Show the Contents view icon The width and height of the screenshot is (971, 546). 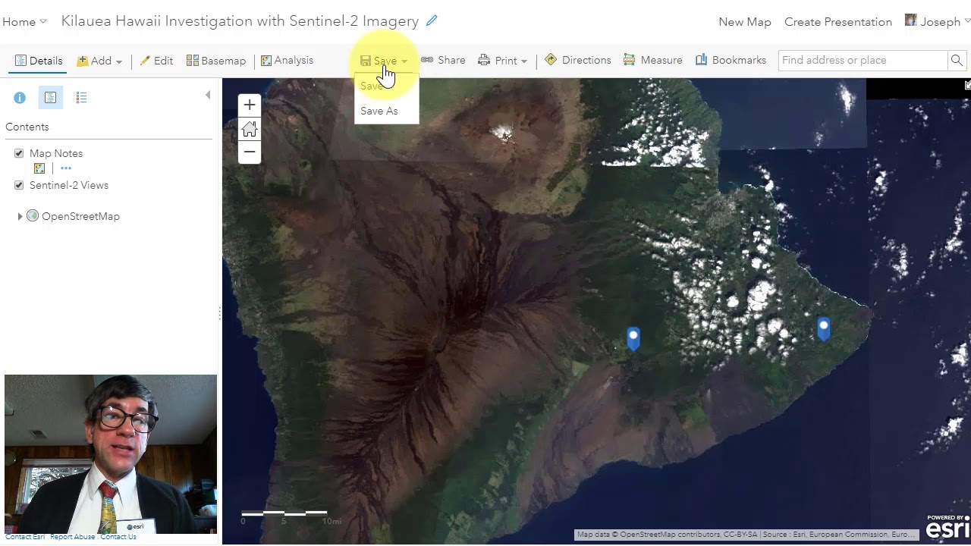pyautogui.click(x=50, y=98)
